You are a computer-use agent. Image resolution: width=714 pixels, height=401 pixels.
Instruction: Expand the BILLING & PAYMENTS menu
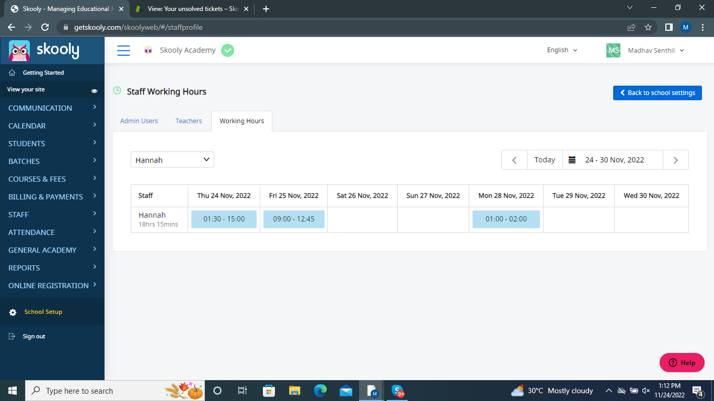52,196
